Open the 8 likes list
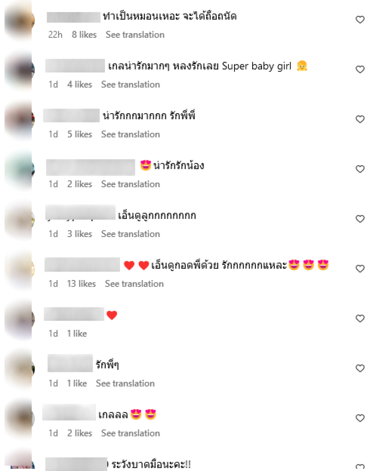 tap(84, 35)
